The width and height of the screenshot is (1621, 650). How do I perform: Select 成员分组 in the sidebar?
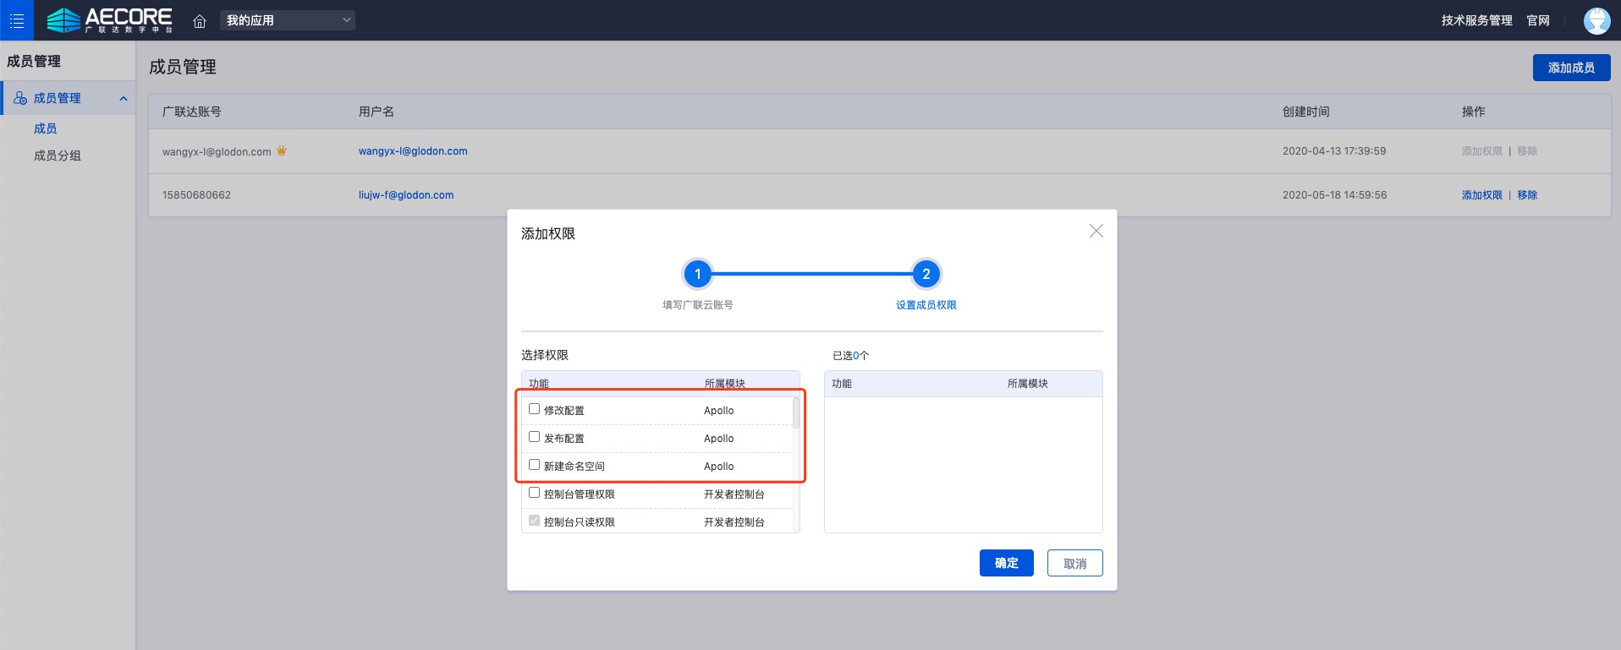point(58,156)
